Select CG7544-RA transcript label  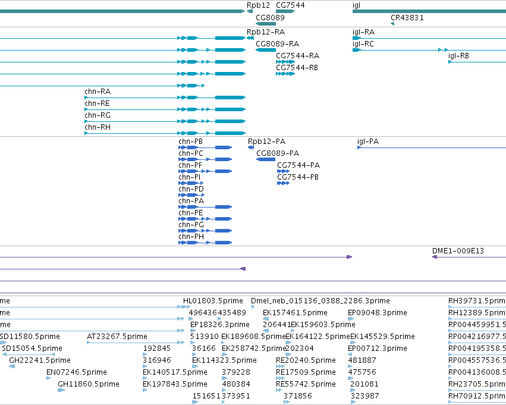coord(297,55)
